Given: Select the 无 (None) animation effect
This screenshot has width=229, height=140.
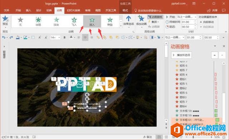Looking at the screenshot, I should click(20, 21).
